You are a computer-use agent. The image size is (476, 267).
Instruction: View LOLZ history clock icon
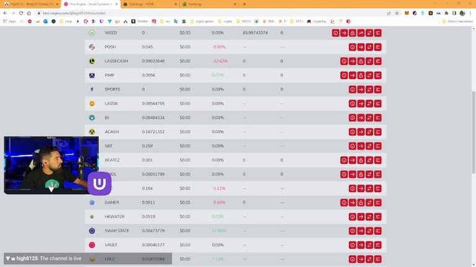pos(353,259)
